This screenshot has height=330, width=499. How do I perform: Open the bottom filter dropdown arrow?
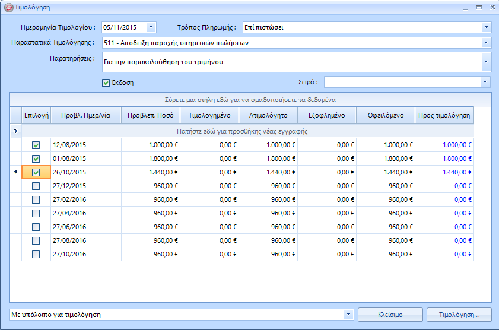[x=348, y=315]
